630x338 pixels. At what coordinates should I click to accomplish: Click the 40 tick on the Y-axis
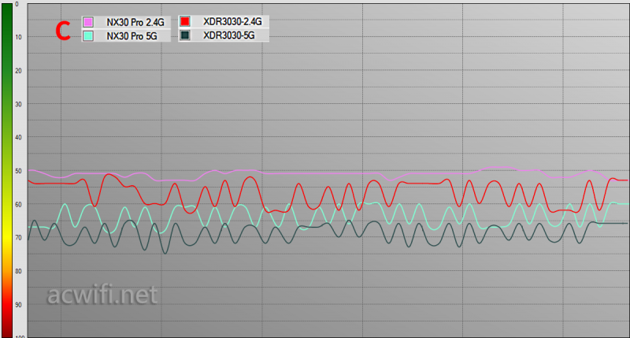pos(18,138)
